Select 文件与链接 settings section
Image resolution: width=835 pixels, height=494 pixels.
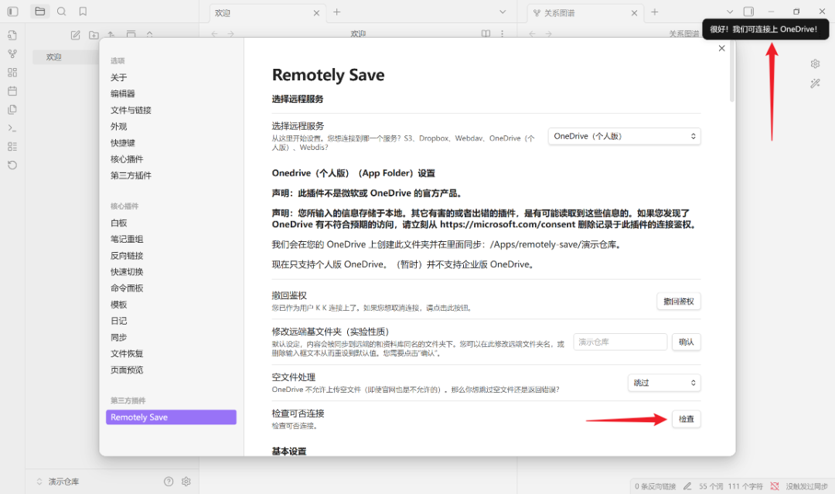131,111
